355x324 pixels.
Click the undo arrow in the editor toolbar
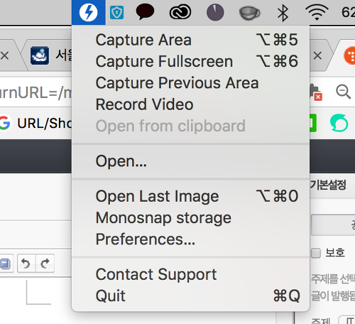pos(26,263)
